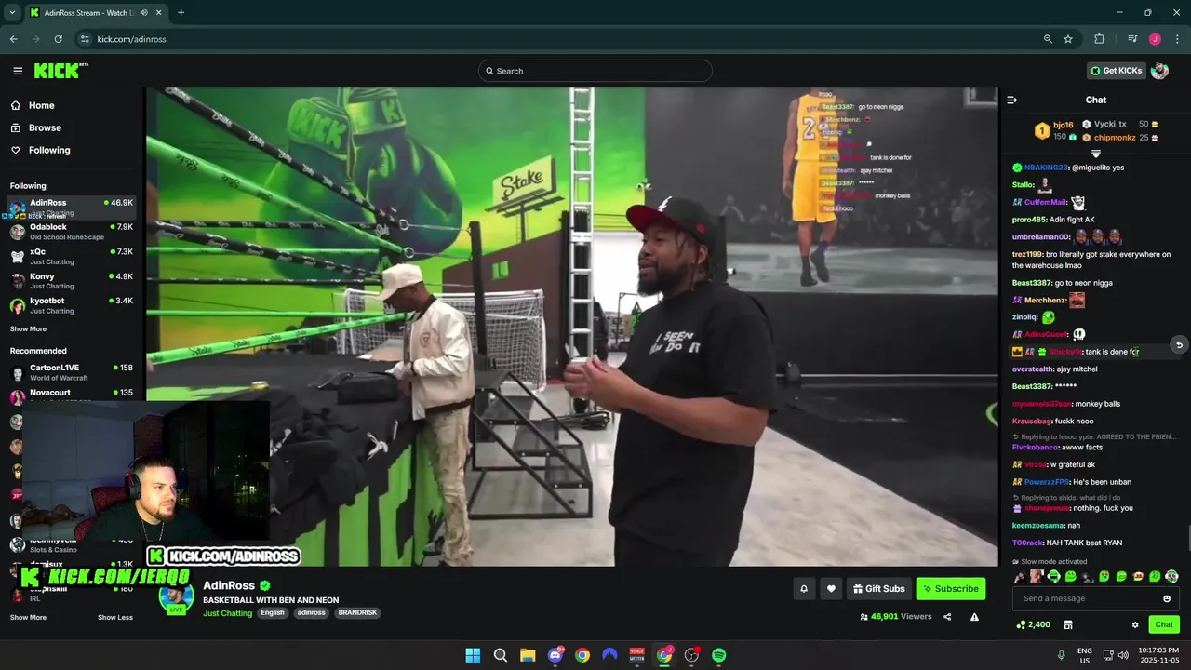Click the Get KICKs button

(x=1117, y=71)
